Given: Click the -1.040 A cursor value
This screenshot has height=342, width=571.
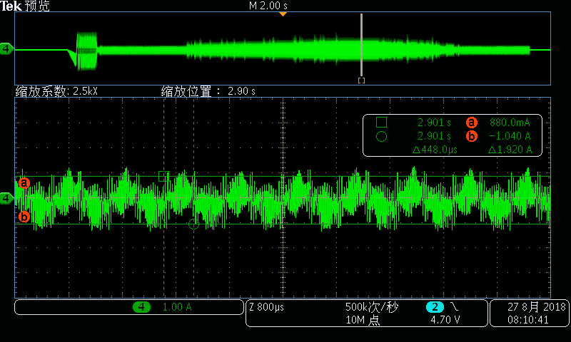Looking at the screenshot, I should point(510,136).
